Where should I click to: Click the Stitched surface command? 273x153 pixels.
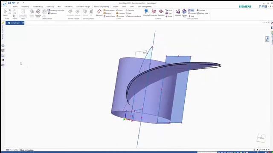[x=201, y=10]
